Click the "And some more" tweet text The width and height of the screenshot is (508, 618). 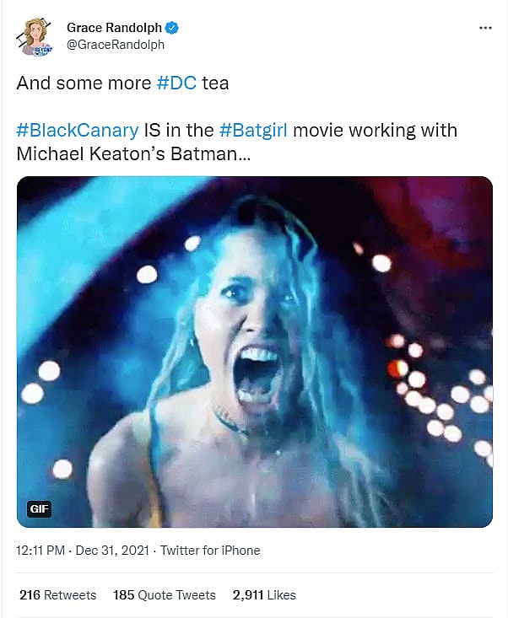coord(84,83)
